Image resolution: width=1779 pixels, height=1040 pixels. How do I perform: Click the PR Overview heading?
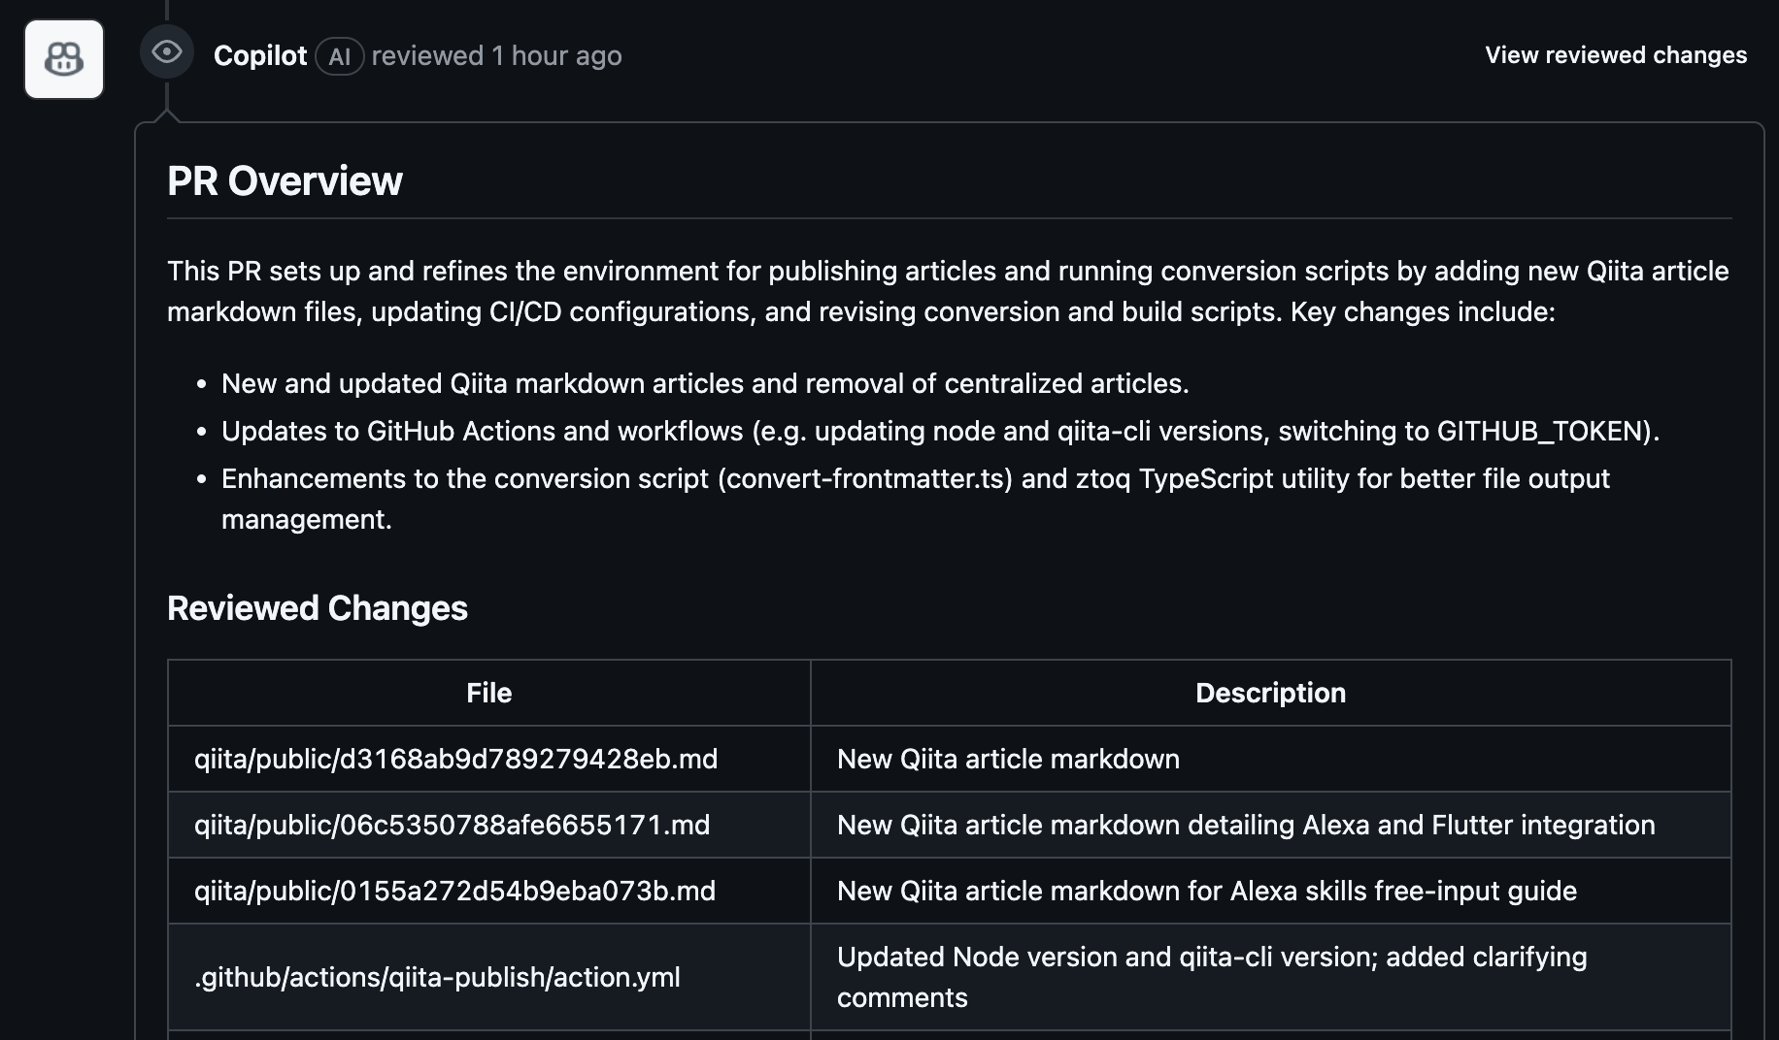(285, 181)
